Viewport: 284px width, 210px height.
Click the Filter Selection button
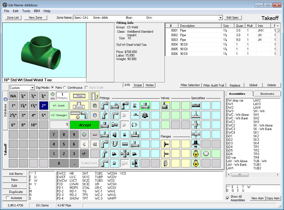click(190, 85)
